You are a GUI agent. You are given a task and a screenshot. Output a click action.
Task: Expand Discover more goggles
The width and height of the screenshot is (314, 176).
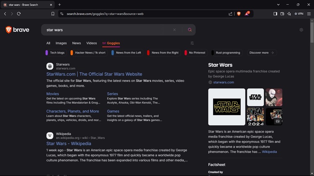point(261,53)
